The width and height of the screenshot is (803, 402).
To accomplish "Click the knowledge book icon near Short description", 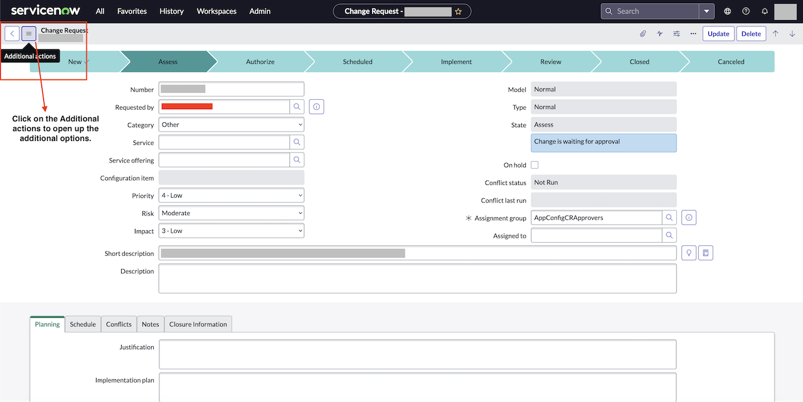I will pos(705,252).
